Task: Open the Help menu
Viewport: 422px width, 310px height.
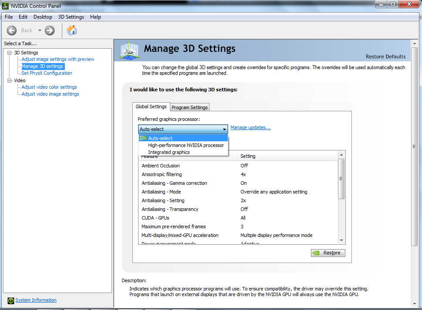Action: click(95, 17)
